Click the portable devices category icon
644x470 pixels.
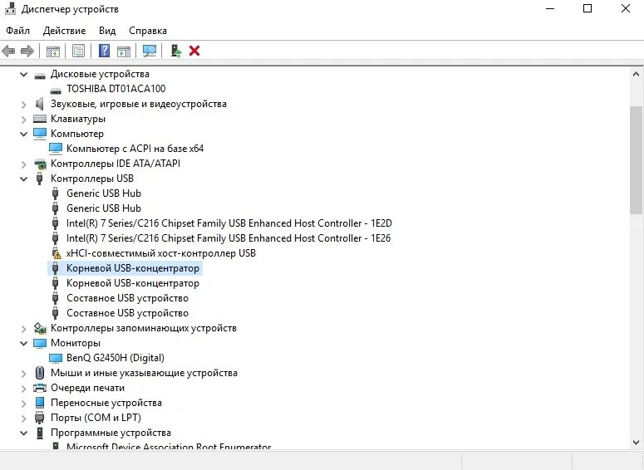(39, 403)
